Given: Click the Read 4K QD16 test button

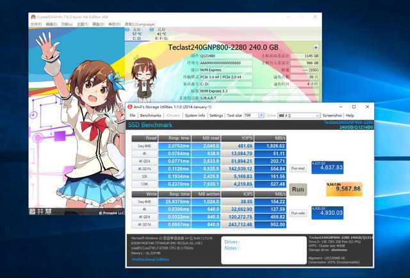Looking at the screenshot, I should (145, 168).
